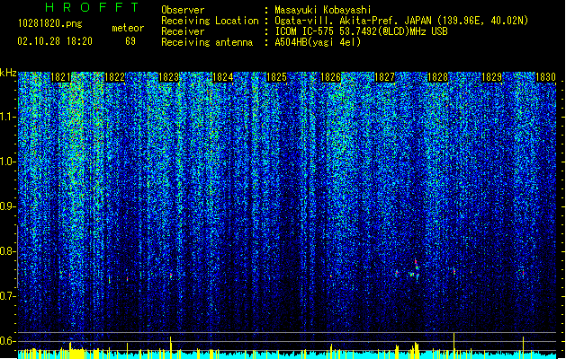The width and height of the screenshot is (566, 359).
Task: Click the 0.8 frequency axis label
Action: (x=7, y=251)
